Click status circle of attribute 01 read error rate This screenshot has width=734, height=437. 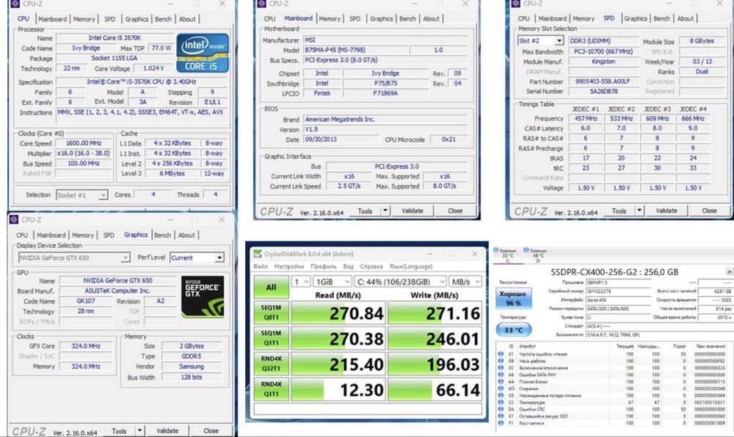pyautogui.click(x=501, y=354)
